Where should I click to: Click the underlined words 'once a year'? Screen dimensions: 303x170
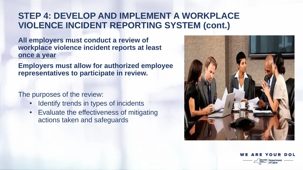point(37,55)
